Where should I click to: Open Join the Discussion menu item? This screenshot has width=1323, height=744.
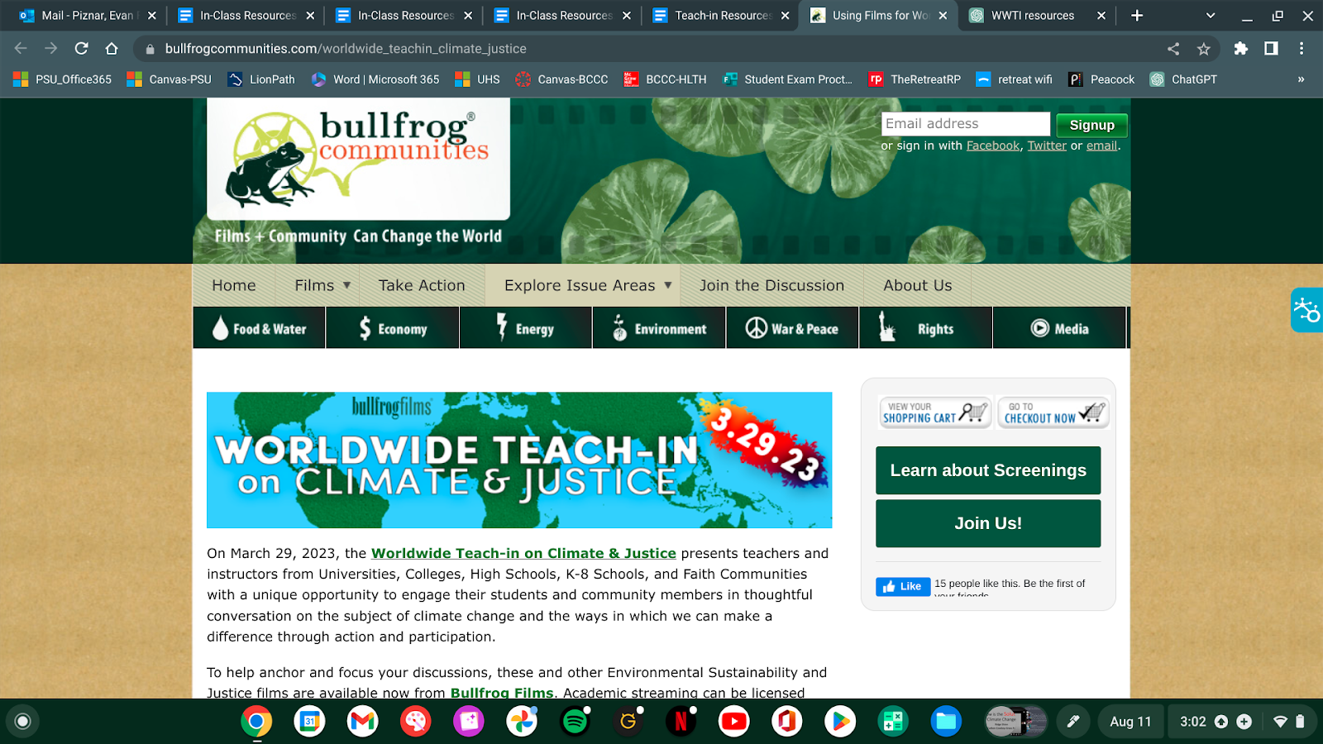coord(771,285)
